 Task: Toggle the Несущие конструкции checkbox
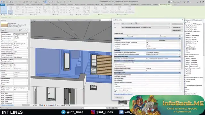(x=15, y=65)
